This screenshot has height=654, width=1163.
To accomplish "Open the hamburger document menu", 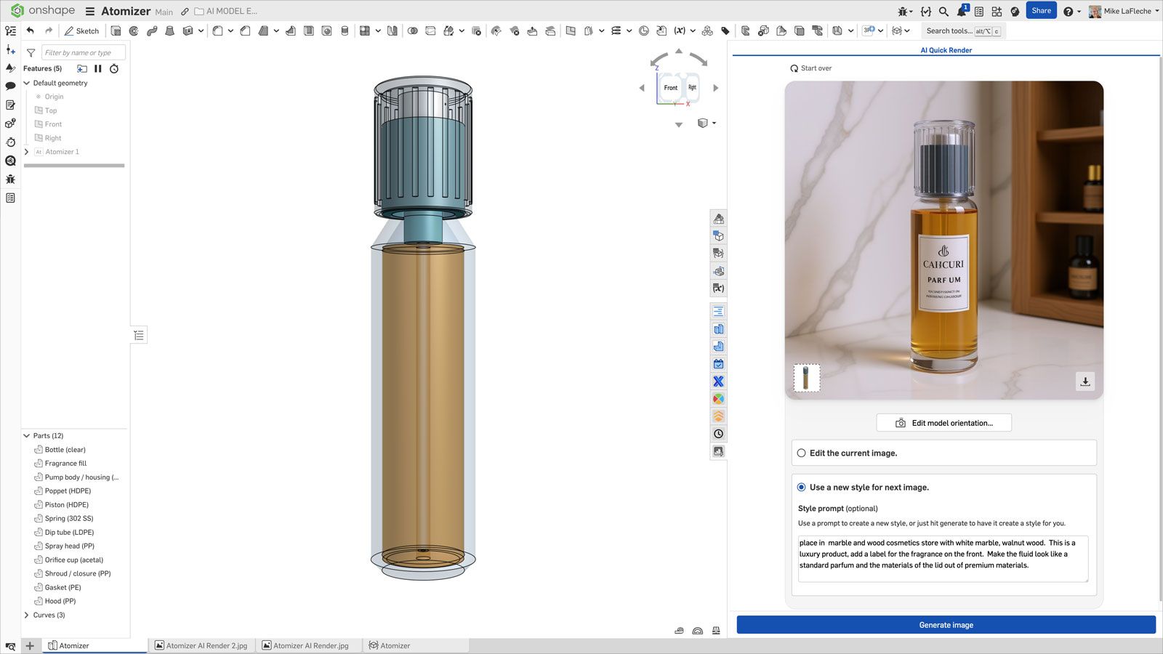I will coord(90,12).
